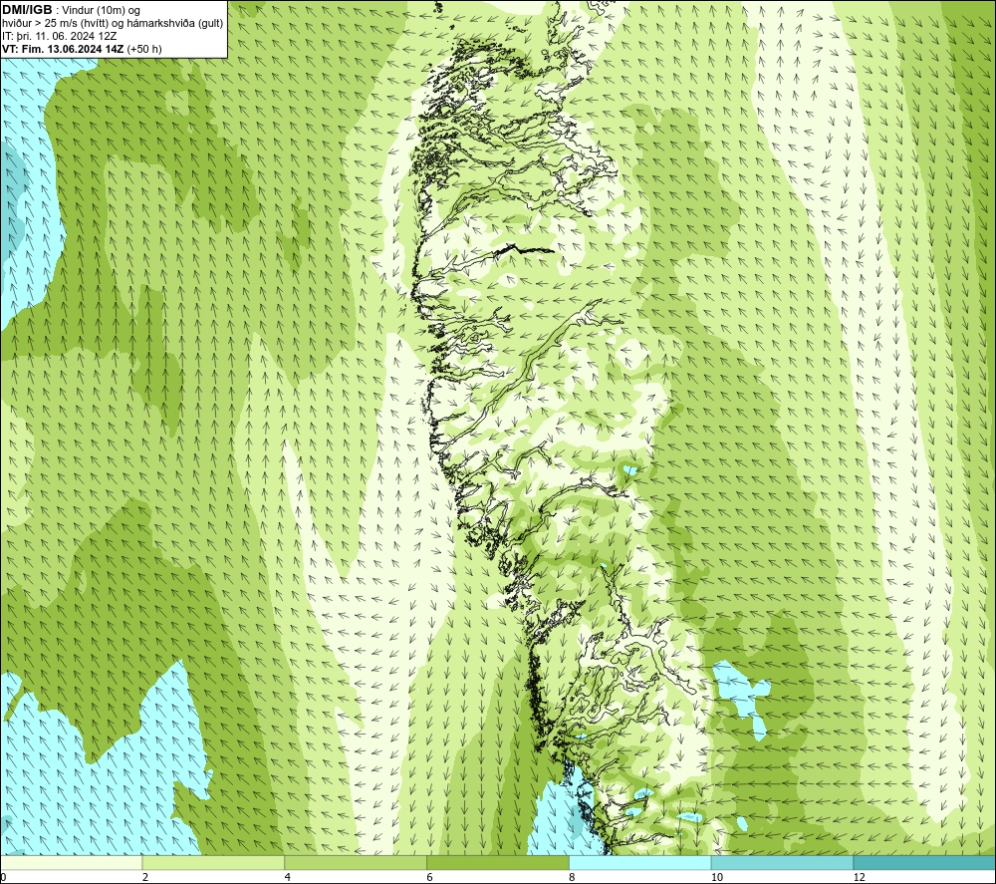Select the above 12 m/s teal band

[925, 862]
